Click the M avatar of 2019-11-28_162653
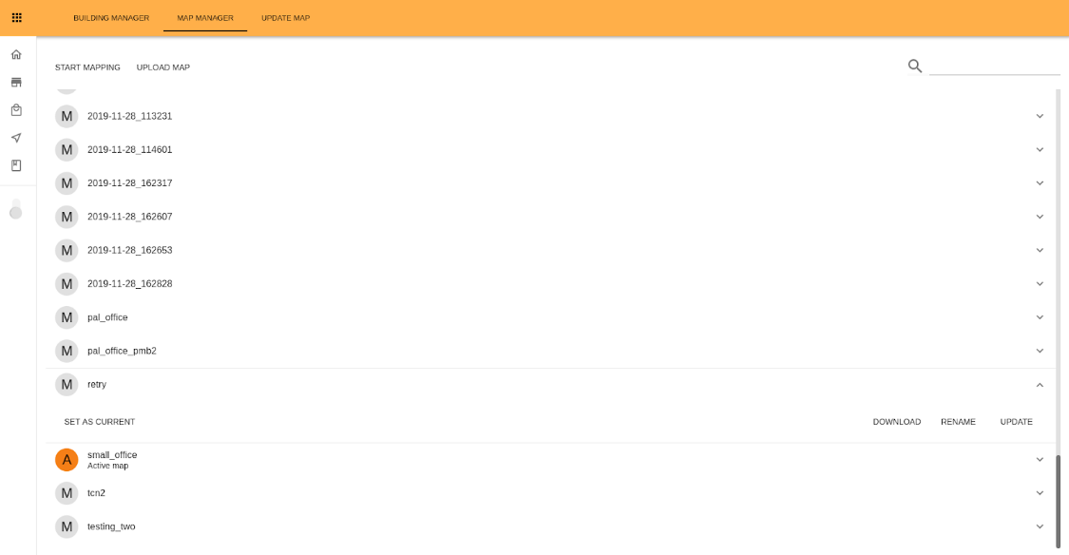The height and width of the screenshot is (555, 1069). tap(67, 250)
